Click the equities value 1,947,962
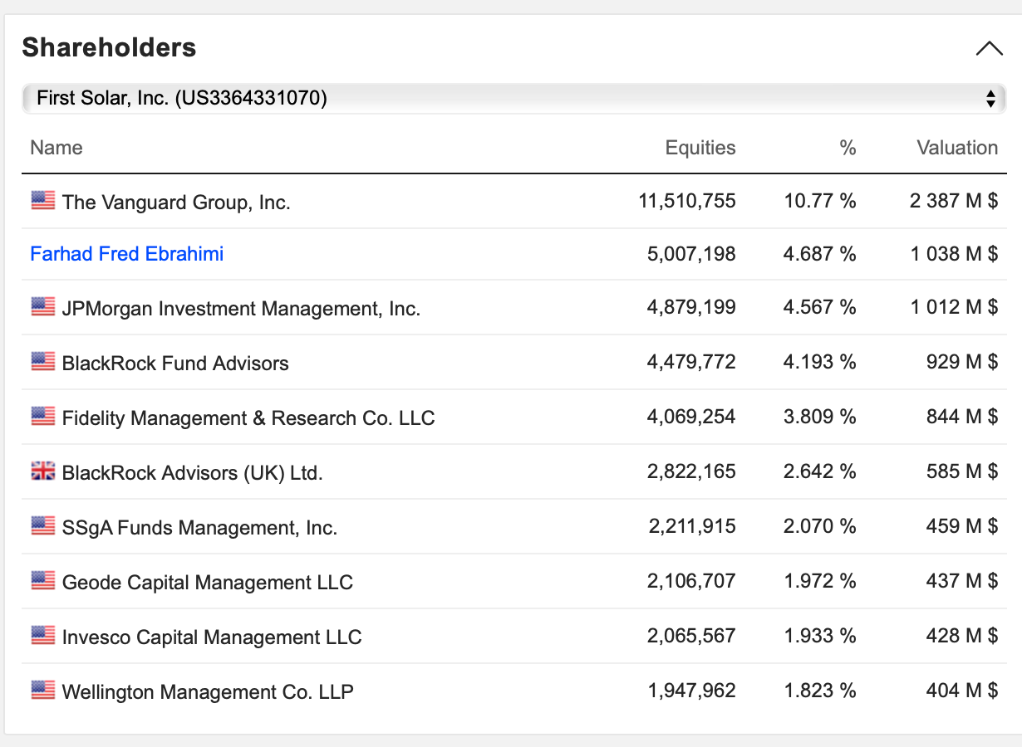 click(x=691, y=691)
